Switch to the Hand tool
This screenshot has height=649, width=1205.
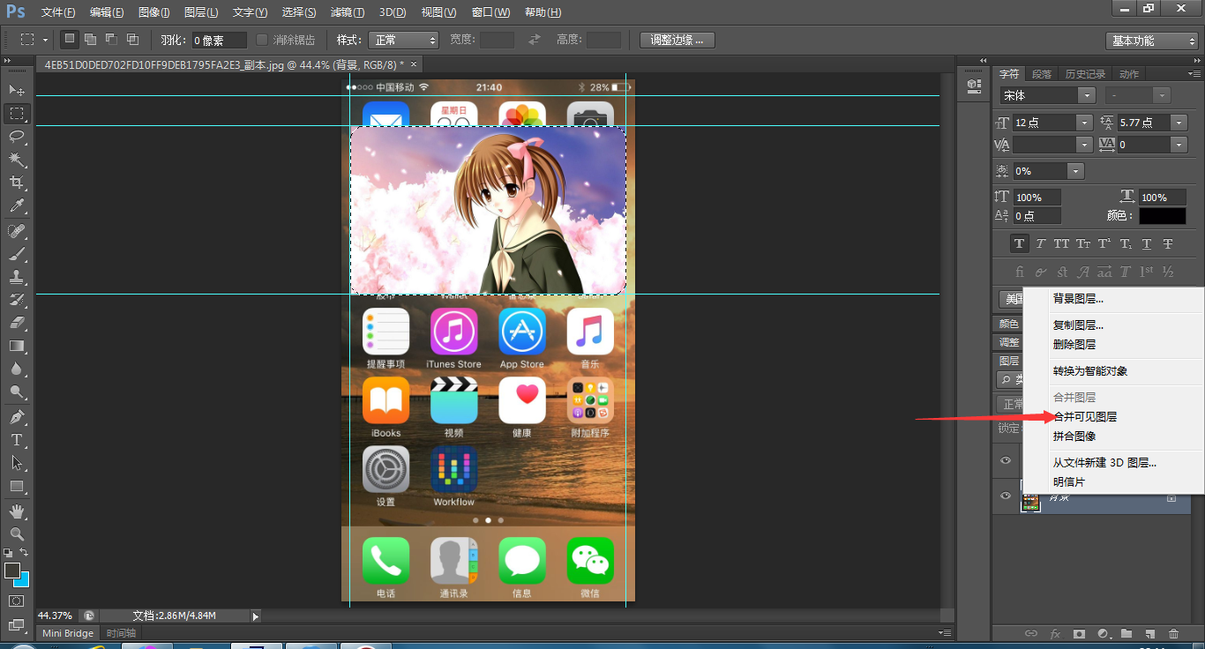click(x=16, y=511)
